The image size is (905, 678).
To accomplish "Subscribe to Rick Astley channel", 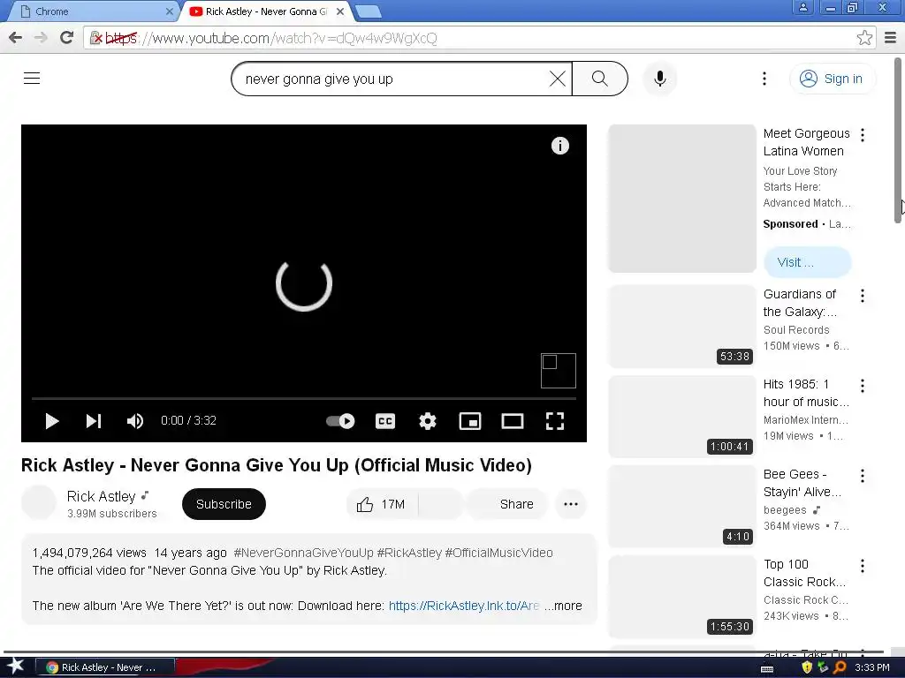I will pyautogui.click(x=224, y=504).
